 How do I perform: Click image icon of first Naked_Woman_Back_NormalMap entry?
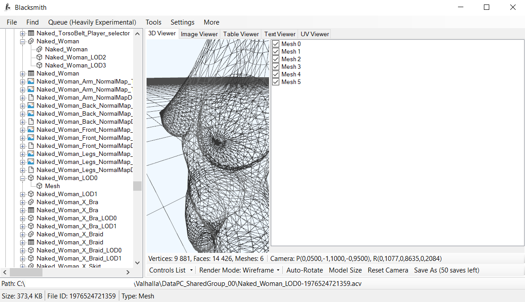click(31, 105)
